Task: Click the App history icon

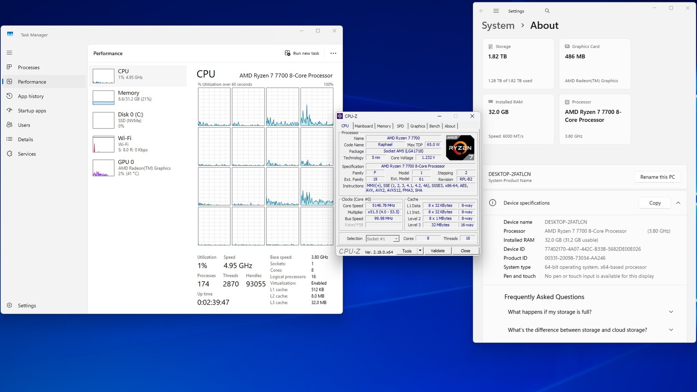Action: point(9,96)
